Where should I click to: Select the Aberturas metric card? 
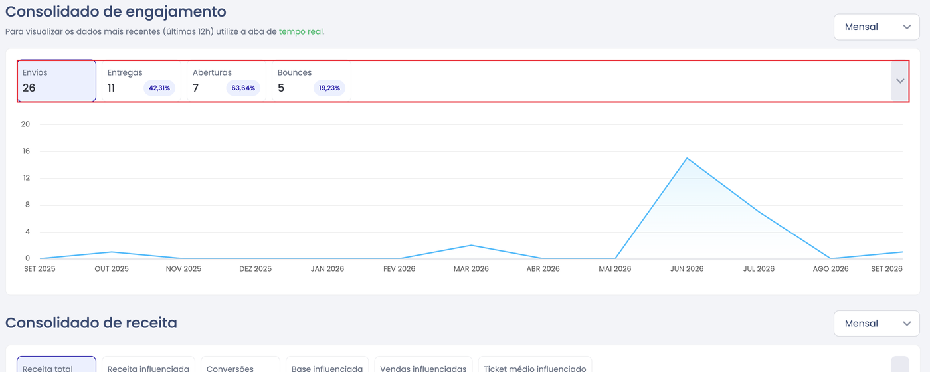point(227,81)
